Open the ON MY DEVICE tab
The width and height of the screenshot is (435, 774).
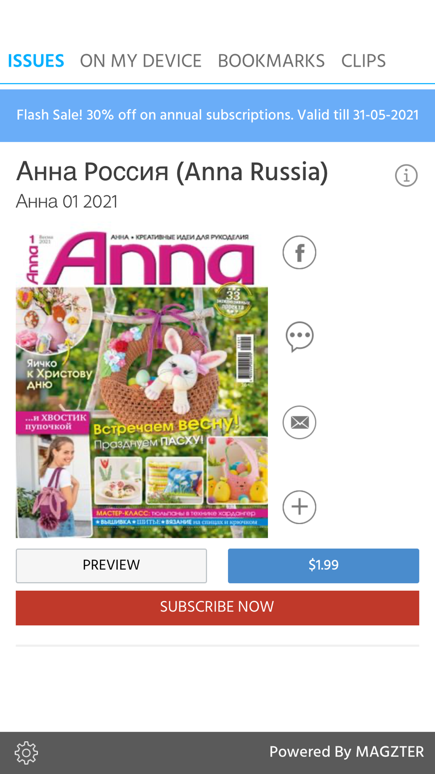coord(141,61)
